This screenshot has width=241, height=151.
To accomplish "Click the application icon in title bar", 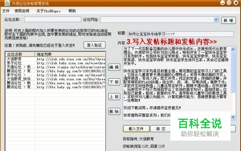I will (x=7, y=3).
